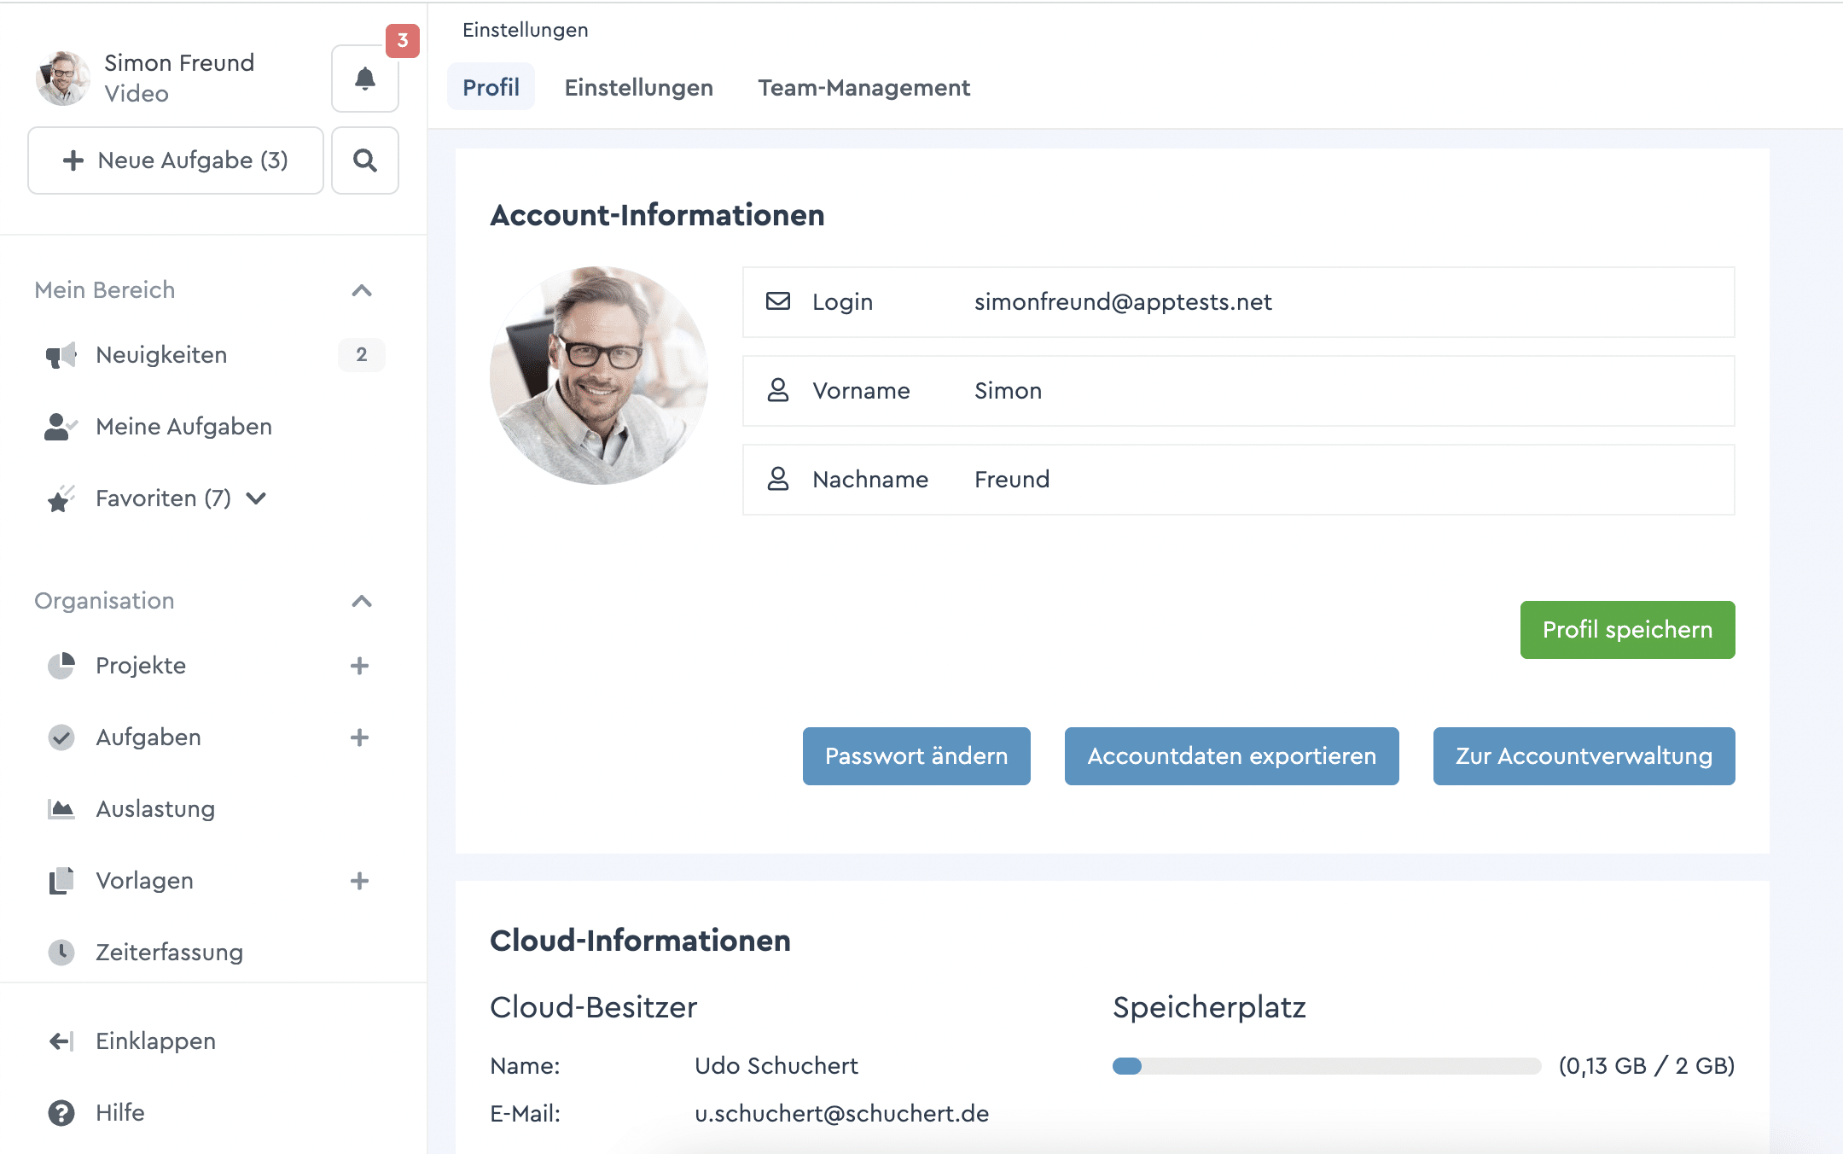Click the owner email u.schuchert@schuchert.de
Image resolution: width=1843 pixels, height=1154 pixels.
tap(841, 1114)
